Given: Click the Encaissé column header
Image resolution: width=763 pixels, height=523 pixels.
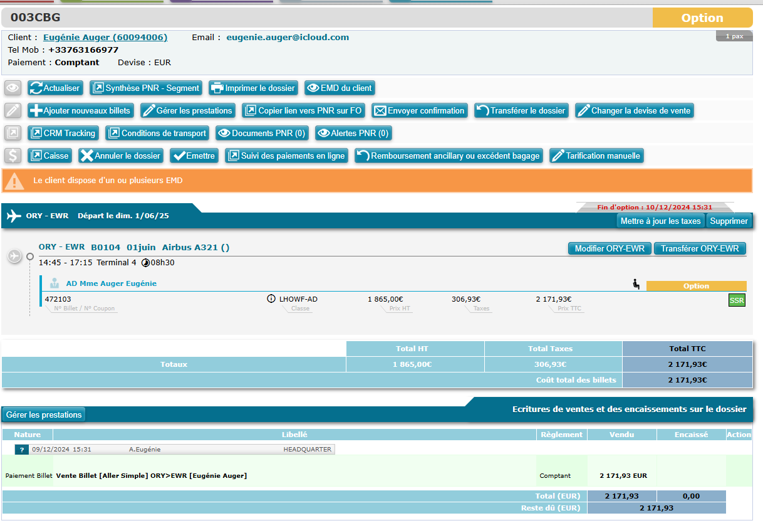Looking at the screenshot, I should pyautogui.click(x=691, y=435).
